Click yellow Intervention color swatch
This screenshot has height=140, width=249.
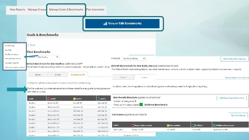pos(168,125)
